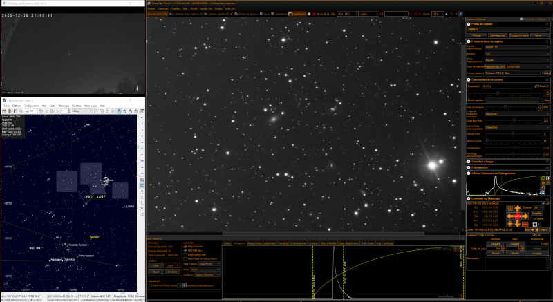Click first icon in Cartes du Ciel toolbar
Viewport: 553px width, 302px height.
pos(4,111)
